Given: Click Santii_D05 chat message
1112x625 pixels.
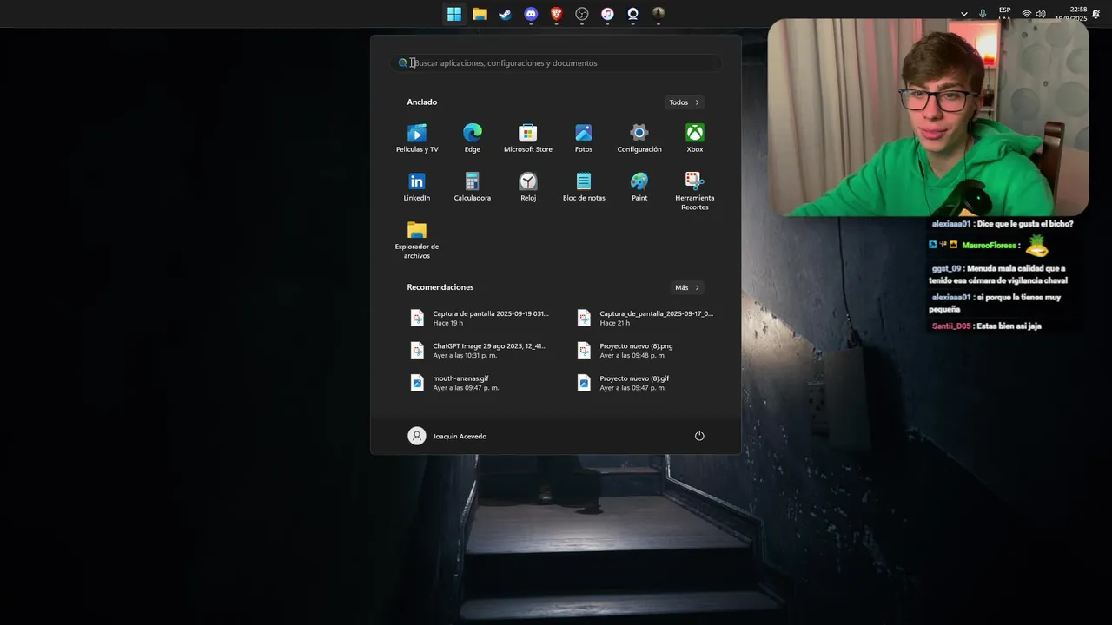Looking at the screenshot, I should click(x=987, y=326).
